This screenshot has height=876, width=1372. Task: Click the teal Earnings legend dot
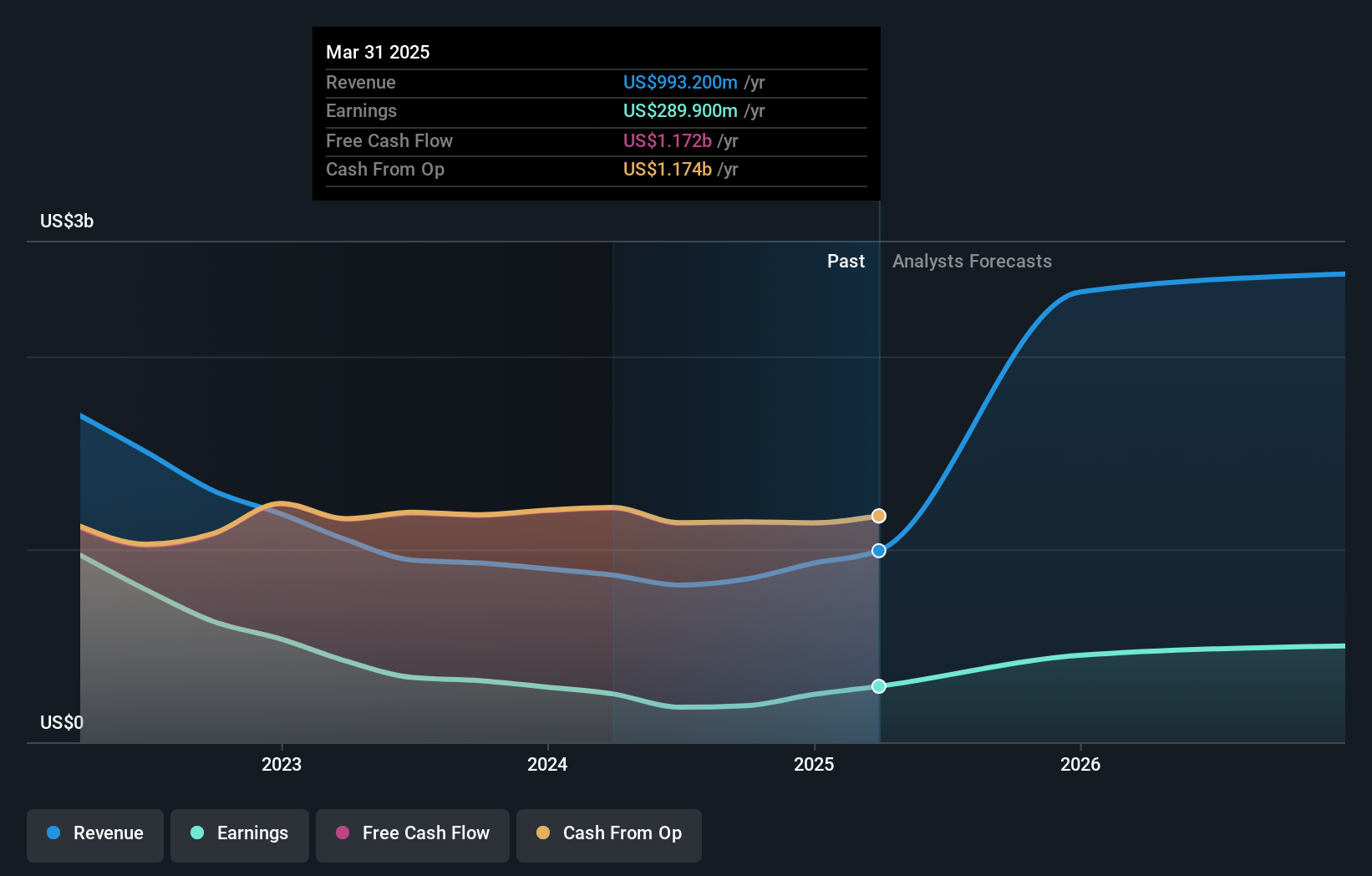pos(197,833)
